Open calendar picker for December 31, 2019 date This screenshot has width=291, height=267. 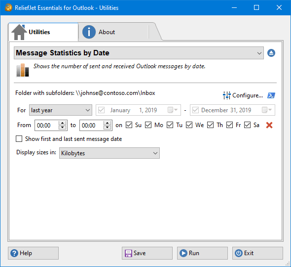(x=267, y=110)
